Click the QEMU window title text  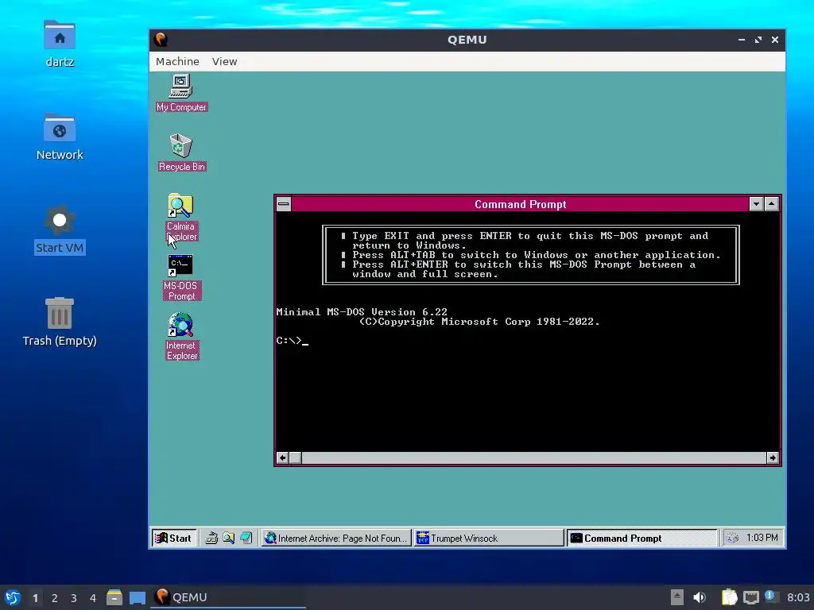click(x=467, y=40)
